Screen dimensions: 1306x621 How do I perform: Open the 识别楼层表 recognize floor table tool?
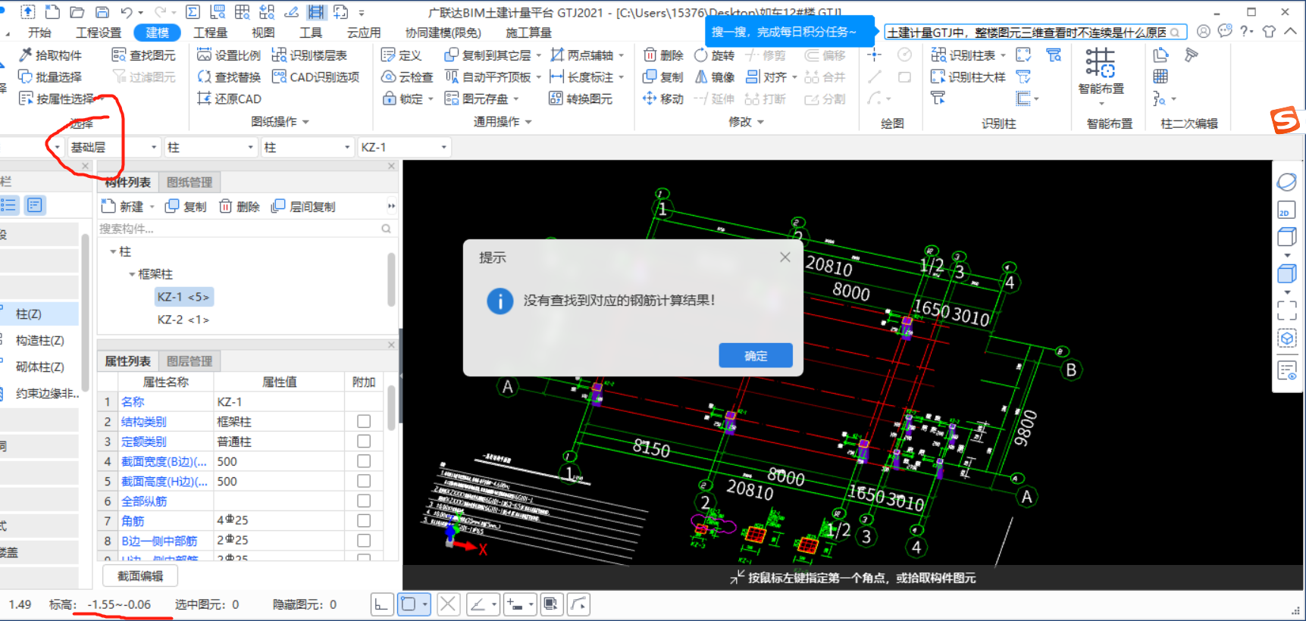point(309,55)
